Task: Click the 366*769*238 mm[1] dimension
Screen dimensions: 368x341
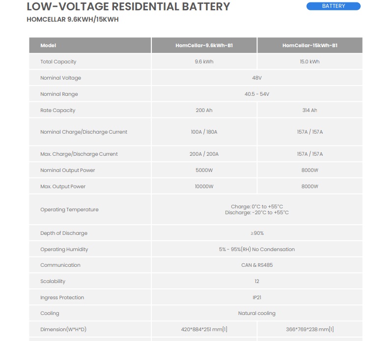Action: [310, 329]
